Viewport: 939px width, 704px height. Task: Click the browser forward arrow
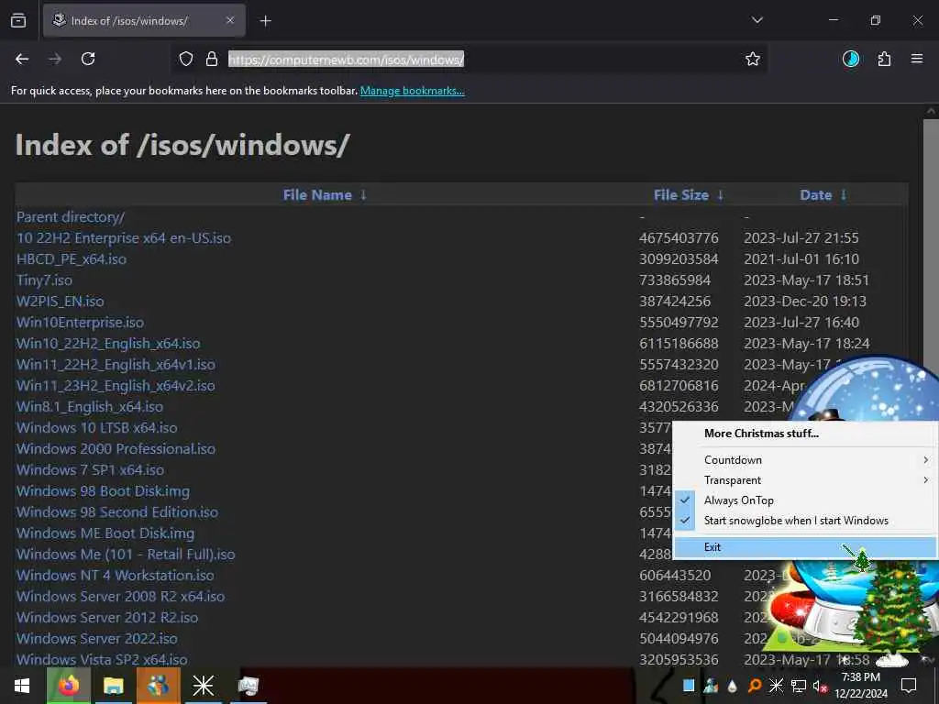point(55,59)
